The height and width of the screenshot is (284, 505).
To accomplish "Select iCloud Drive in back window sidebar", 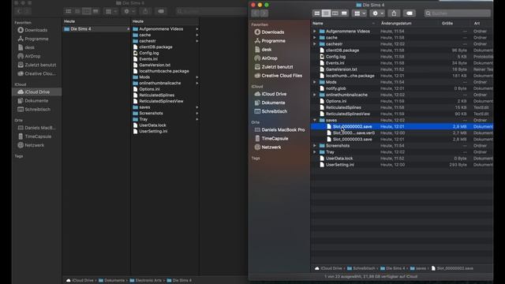I will coord(36,92).
